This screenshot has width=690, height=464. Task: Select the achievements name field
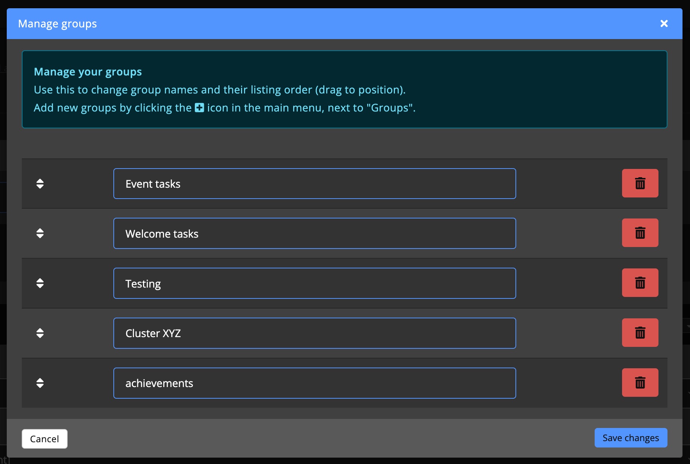314,383
